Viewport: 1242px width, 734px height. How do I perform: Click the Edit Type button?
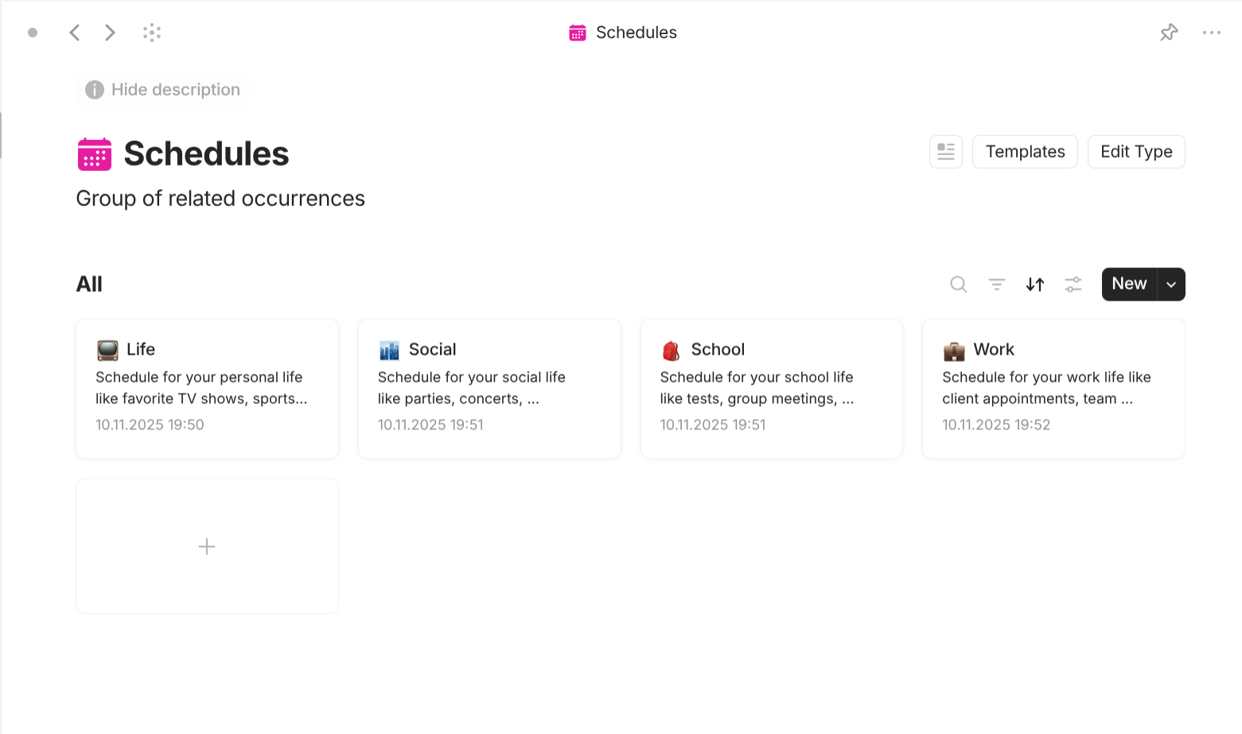(1136, 151)
